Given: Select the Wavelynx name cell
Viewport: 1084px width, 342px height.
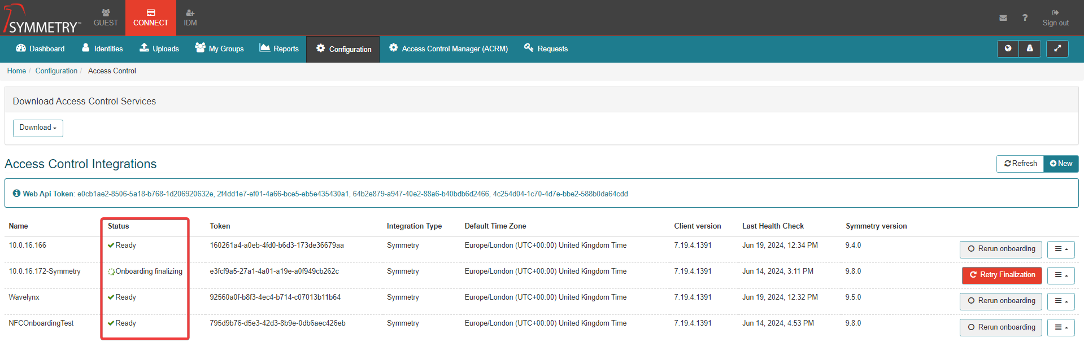Looking at the screenshot, I should (x=24, y=297).
